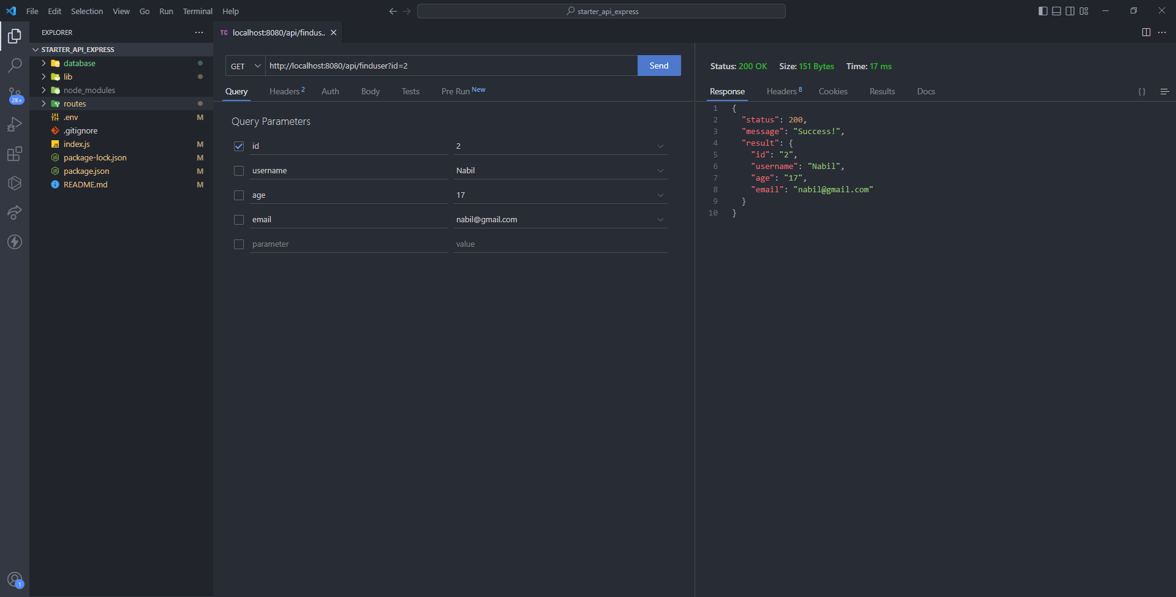The height and width of the screenshot is (597, 1176).
Task: Toggle primary side bar layout icon
Action: (1043, 11)
